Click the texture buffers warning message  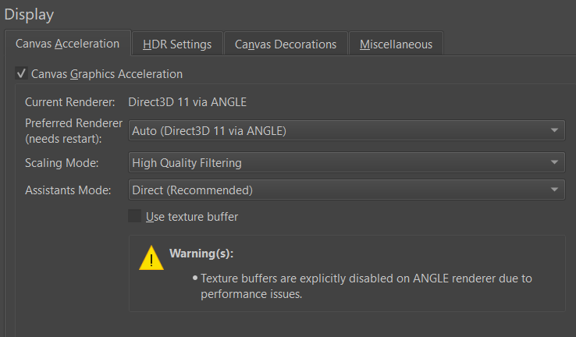[x=366, y=286]
